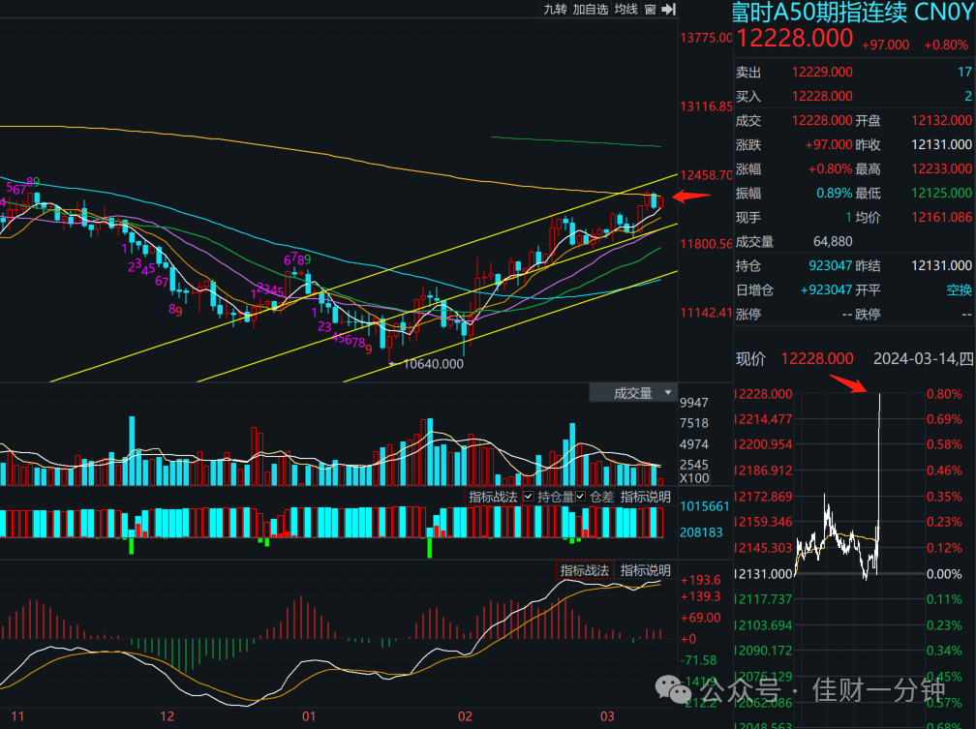Click the large 12228.000 last price
976x729 pixels.
coord(794,39)
